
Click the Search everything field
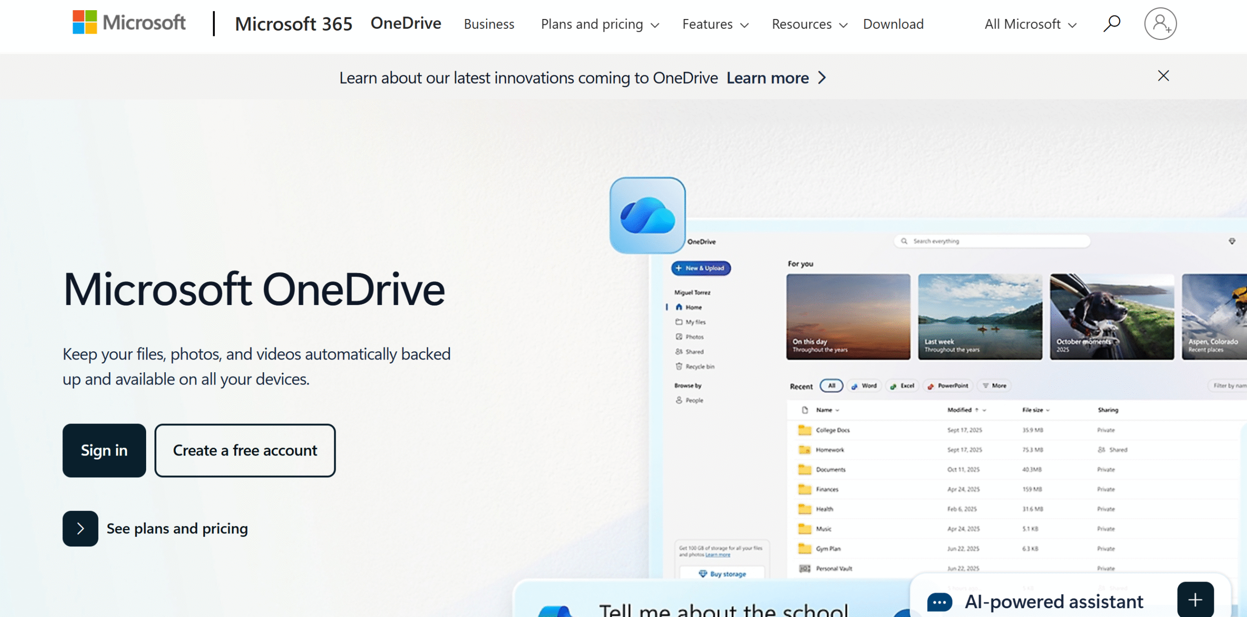tap(992, 241)
